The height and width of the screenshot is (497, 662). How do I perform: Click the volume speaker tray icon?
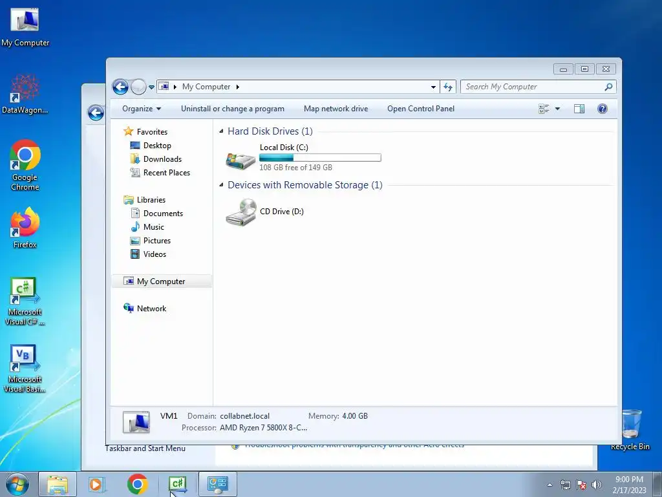pyautogui.click(x=597, y=485)
